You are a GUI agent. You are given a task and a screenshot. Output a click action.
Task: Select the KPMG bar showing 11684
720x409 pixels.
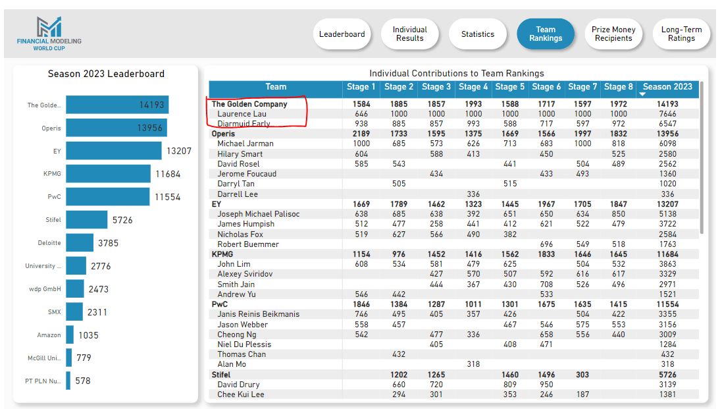click(x=108, y=174)
